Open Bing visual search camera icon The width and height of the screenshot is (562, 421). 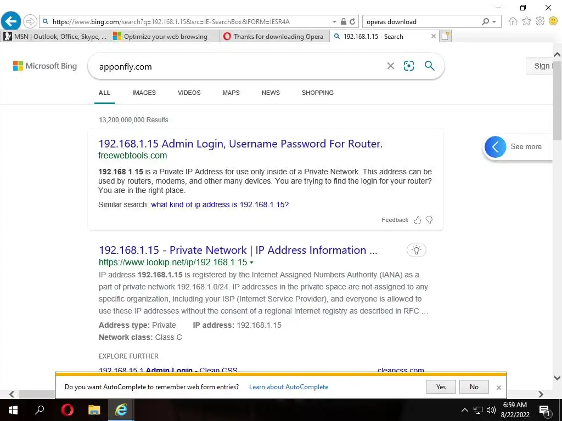408,66
